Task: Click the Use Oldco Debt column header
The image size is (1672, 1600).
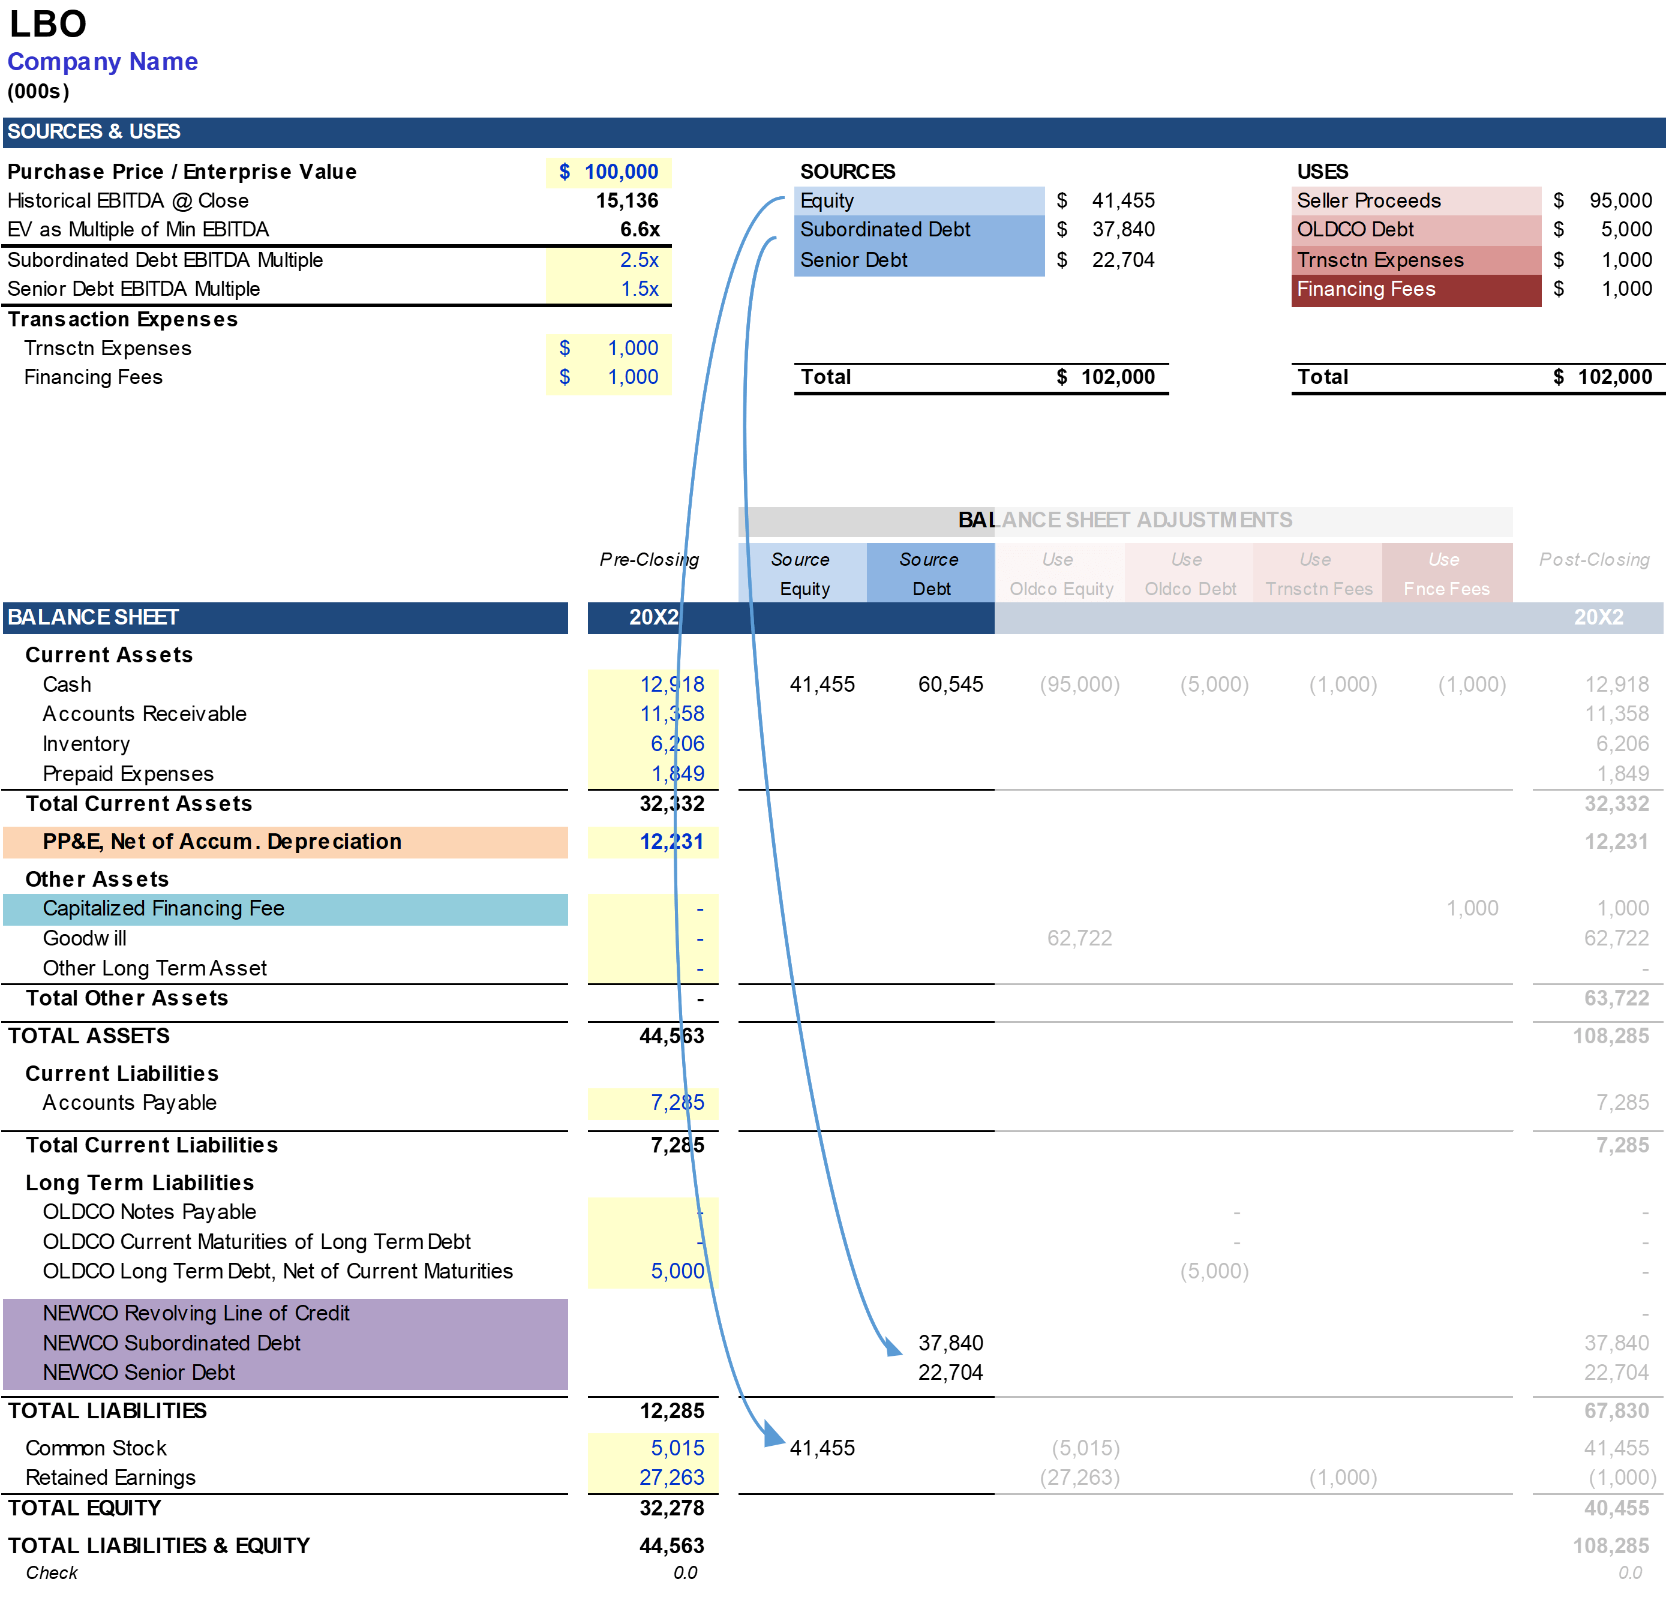Action: pyautogui.click(x=1189, y=573)
